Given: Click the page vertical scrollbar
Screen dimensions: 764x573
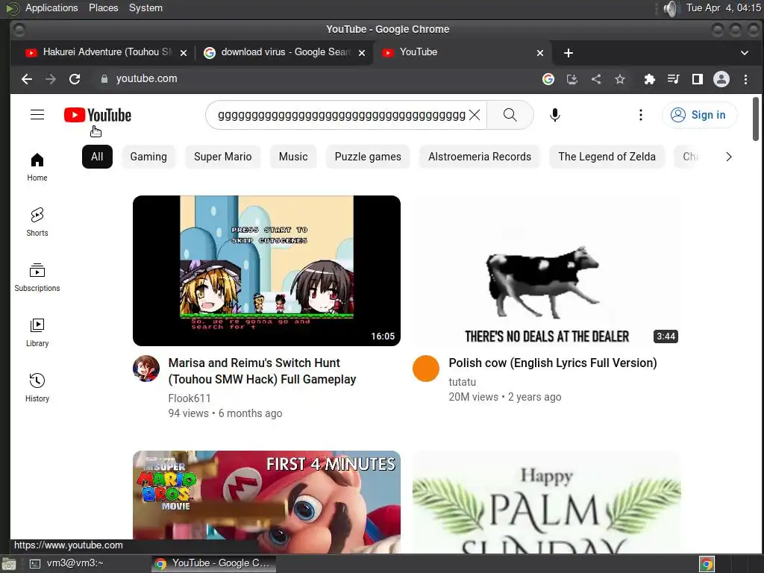Looking at the screenshot, I should pyautogui.click(x=756, y=119).
